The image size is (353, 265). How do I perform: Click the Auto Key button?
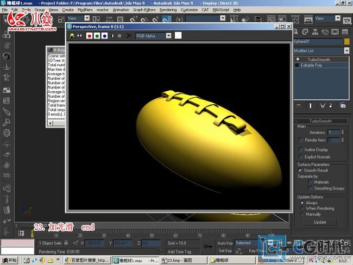[x=225, y=243]
